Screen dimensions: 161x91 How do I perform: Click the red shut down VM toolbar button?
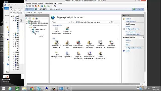[x=36, y=6]
